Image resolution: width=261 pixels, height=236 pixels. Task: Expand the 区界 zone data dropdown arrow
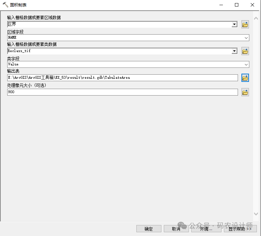235,24
